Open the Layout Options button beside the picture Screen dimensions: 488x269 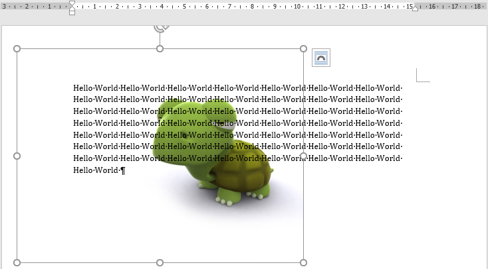pos(321,58)
